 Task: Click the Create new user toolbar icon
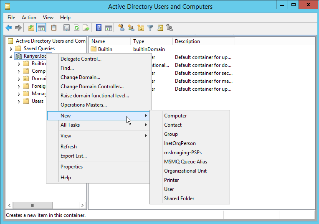click(122, 28)
